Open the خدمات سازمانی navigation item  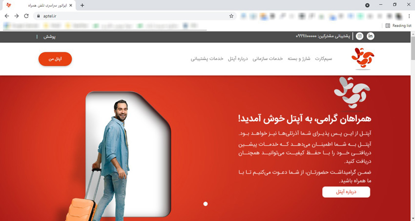pos(268,58)
